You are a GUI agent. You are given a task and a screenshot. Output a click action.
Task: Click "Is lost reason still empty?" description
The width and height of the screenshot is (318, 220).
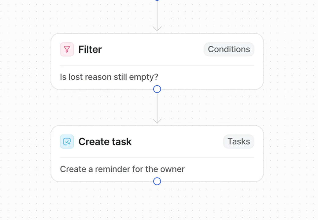coord(109,77)
